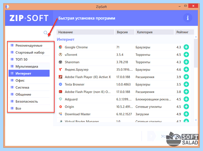Select the Shareman row name
The width and height of the screenshot is (203, 151).
pyautogui.click(x=72, y=62)
